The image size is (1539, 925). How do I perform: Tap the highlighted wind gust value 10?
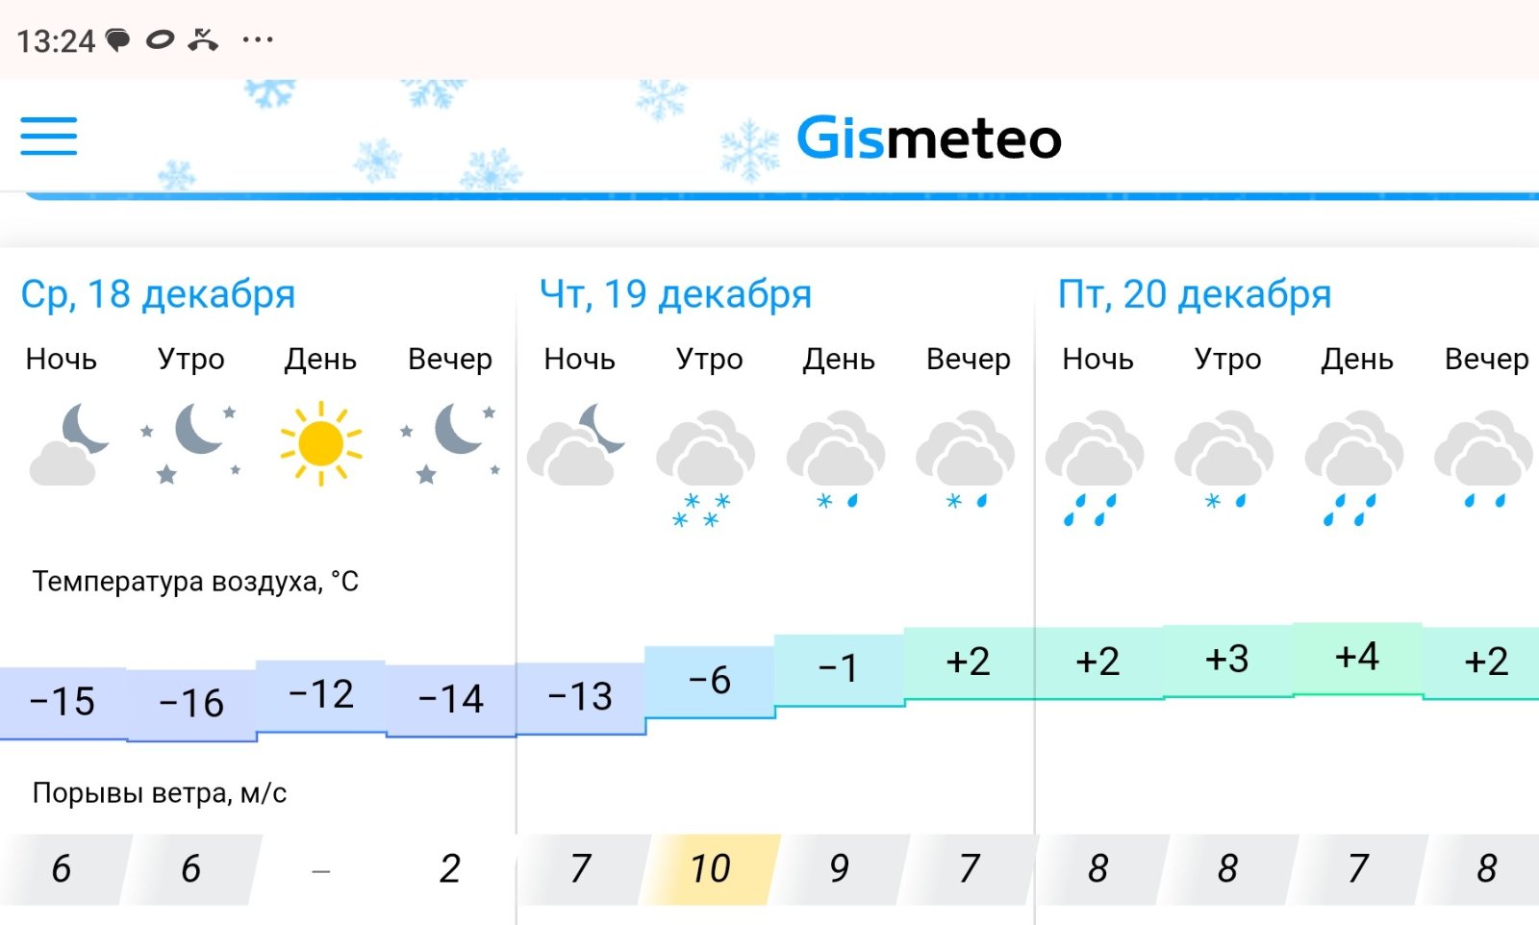710,869
